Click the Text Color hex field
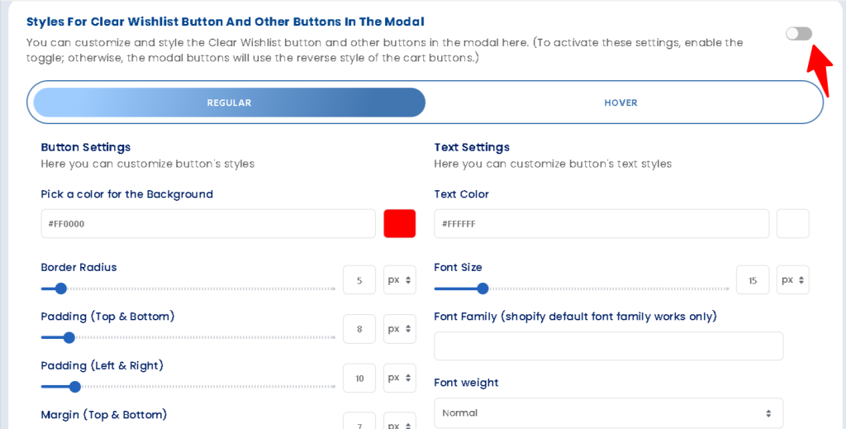846x429 pixels. click(601, 224)
